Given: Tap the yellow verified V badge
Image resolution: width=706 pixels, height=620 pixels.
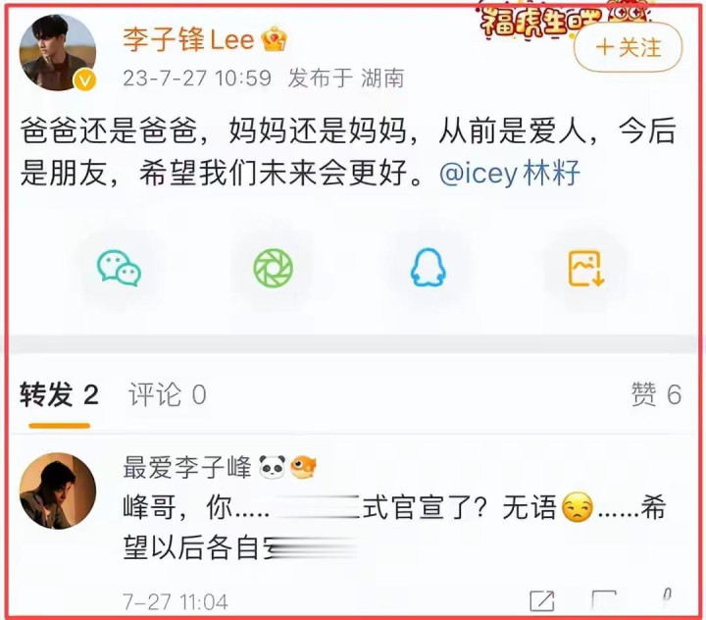Looking at the screenshot, I should pos(84,80).
